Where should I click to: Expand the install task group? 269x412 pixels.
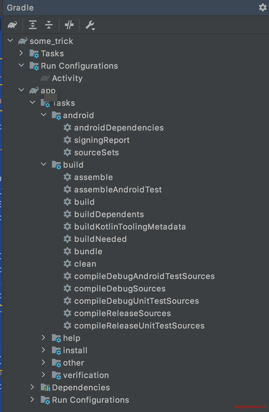44,350
